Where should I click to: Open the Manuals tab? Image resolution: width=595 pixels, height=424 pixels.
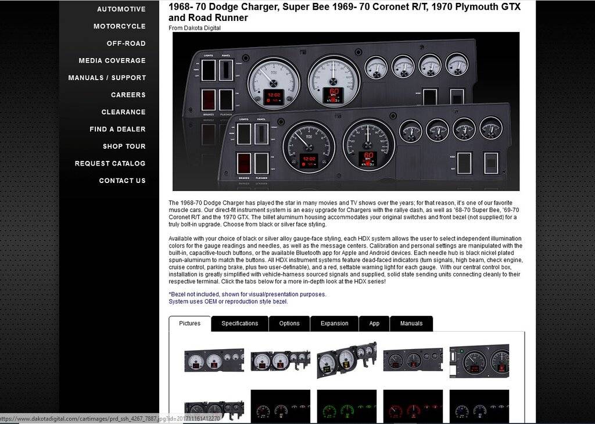pos(411,324)
